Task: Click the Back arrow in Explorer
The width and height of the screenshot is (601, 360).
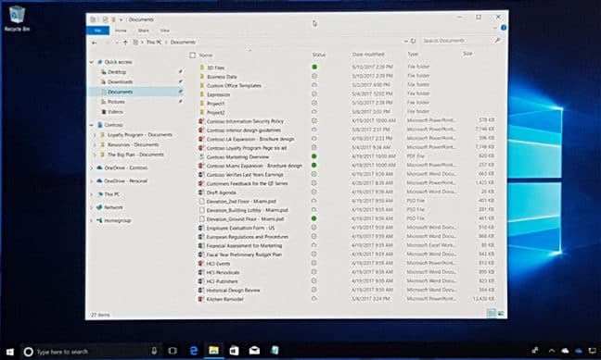Action: tap(94, 43)
